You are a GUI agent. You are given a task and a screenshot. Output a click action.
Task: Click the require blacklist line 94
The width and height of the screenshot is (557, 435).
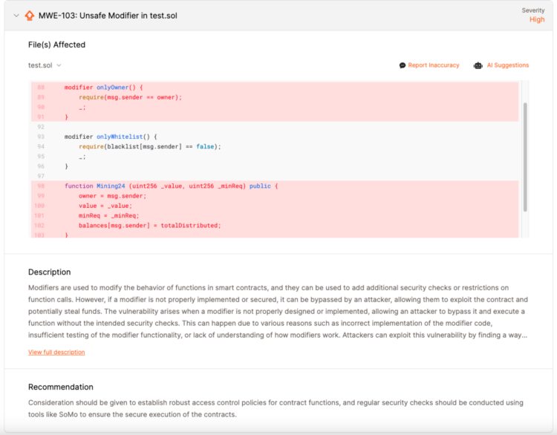click(x=150, y=146)
